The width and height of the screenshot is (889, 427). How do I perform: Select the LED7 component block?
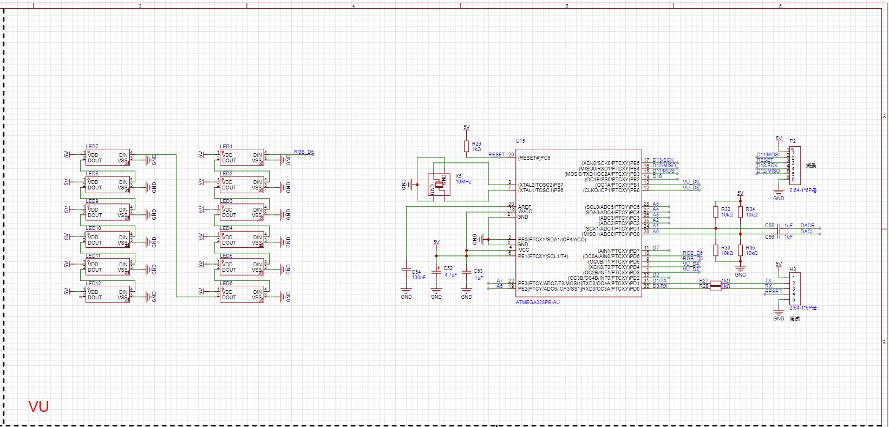click(x=108, y=157)
